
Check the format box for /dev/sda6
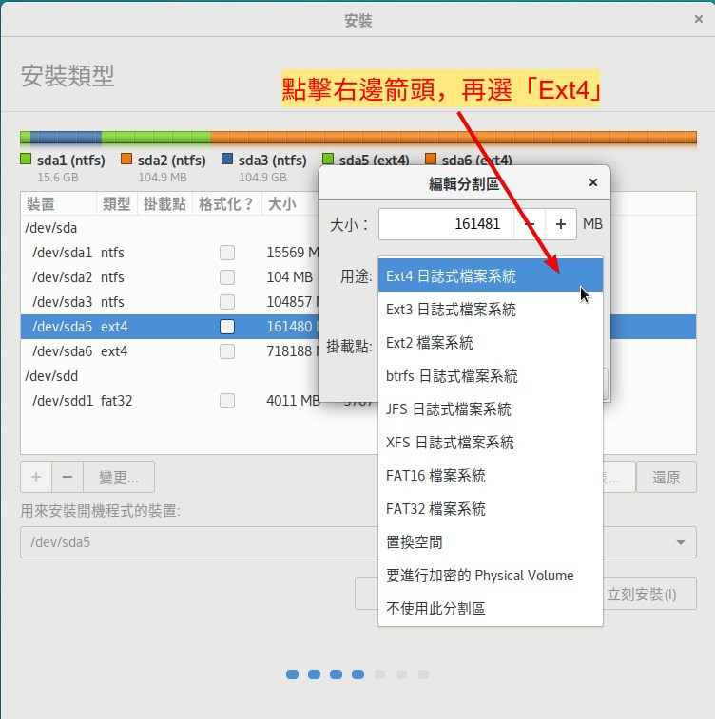pos(227,351)
